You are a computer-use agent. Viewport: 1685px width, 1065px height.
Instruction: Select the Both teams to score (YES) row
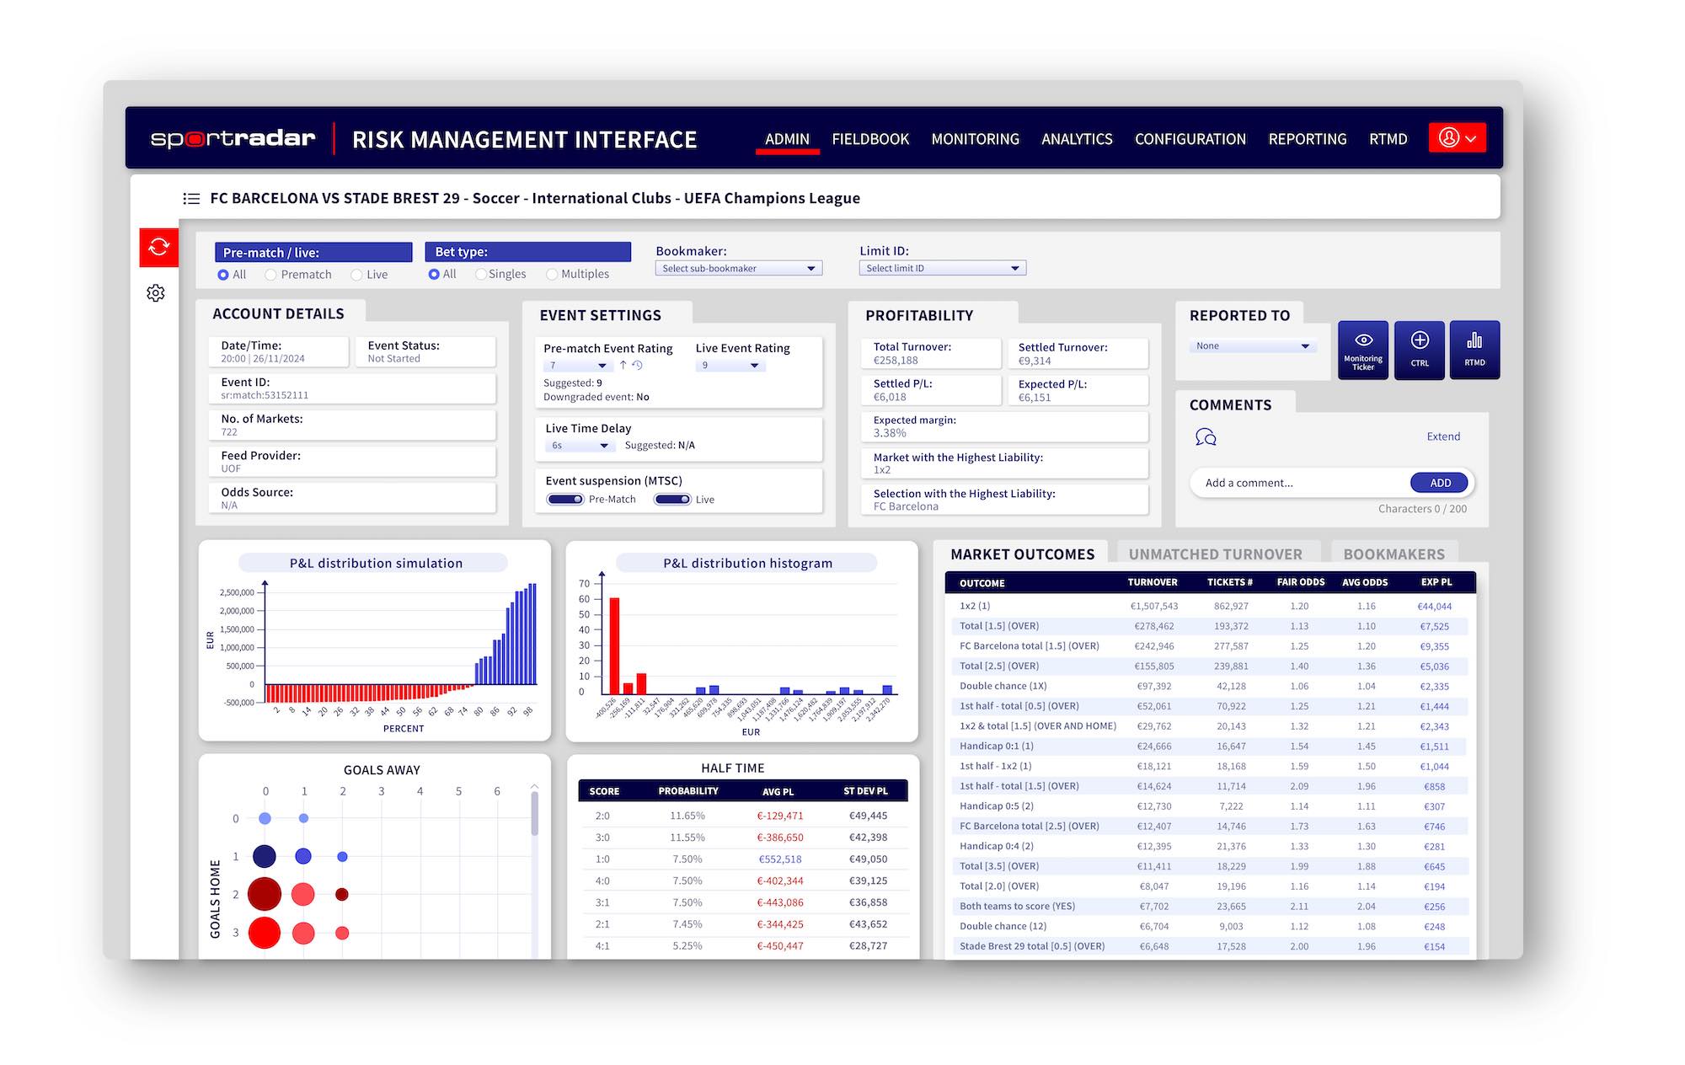click(x=1210, y=907)
